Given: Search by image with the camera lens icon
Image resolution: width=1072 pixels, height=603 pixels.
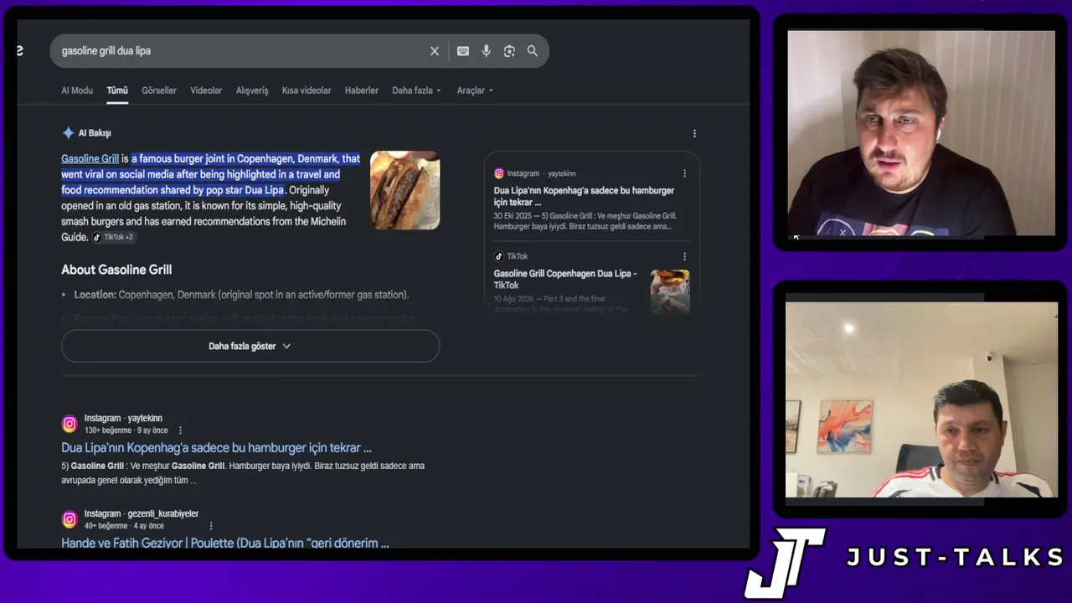Looking at the screenshot, I should (x=509, y=51).
